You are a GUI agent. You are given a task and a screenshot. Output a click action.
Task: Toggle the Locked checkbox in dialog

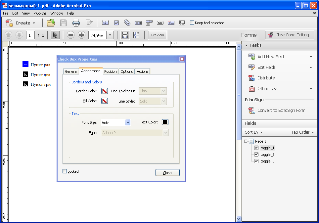coord(65,171)
